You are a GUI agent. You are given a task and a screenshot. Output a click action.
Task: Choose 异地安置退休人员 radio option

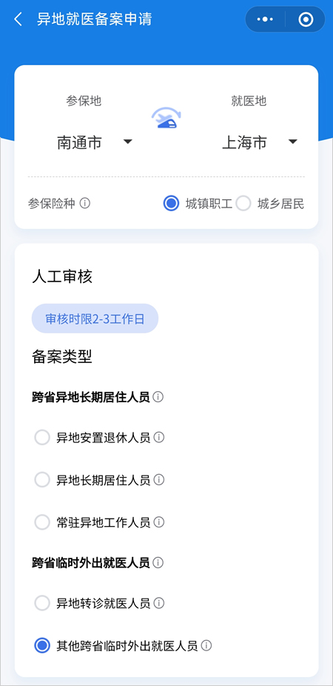(42, 438)
